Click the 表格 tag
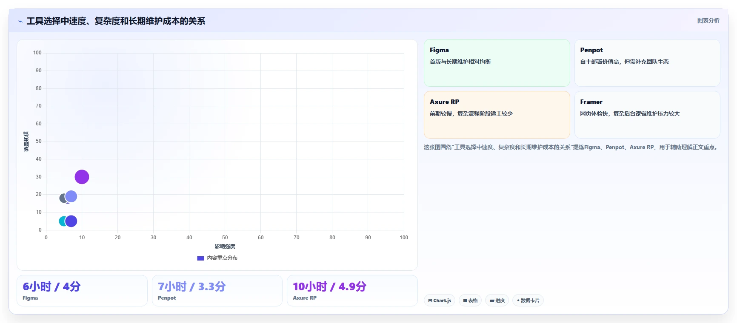Screen dimensions: 737x323 coord(470,300)
